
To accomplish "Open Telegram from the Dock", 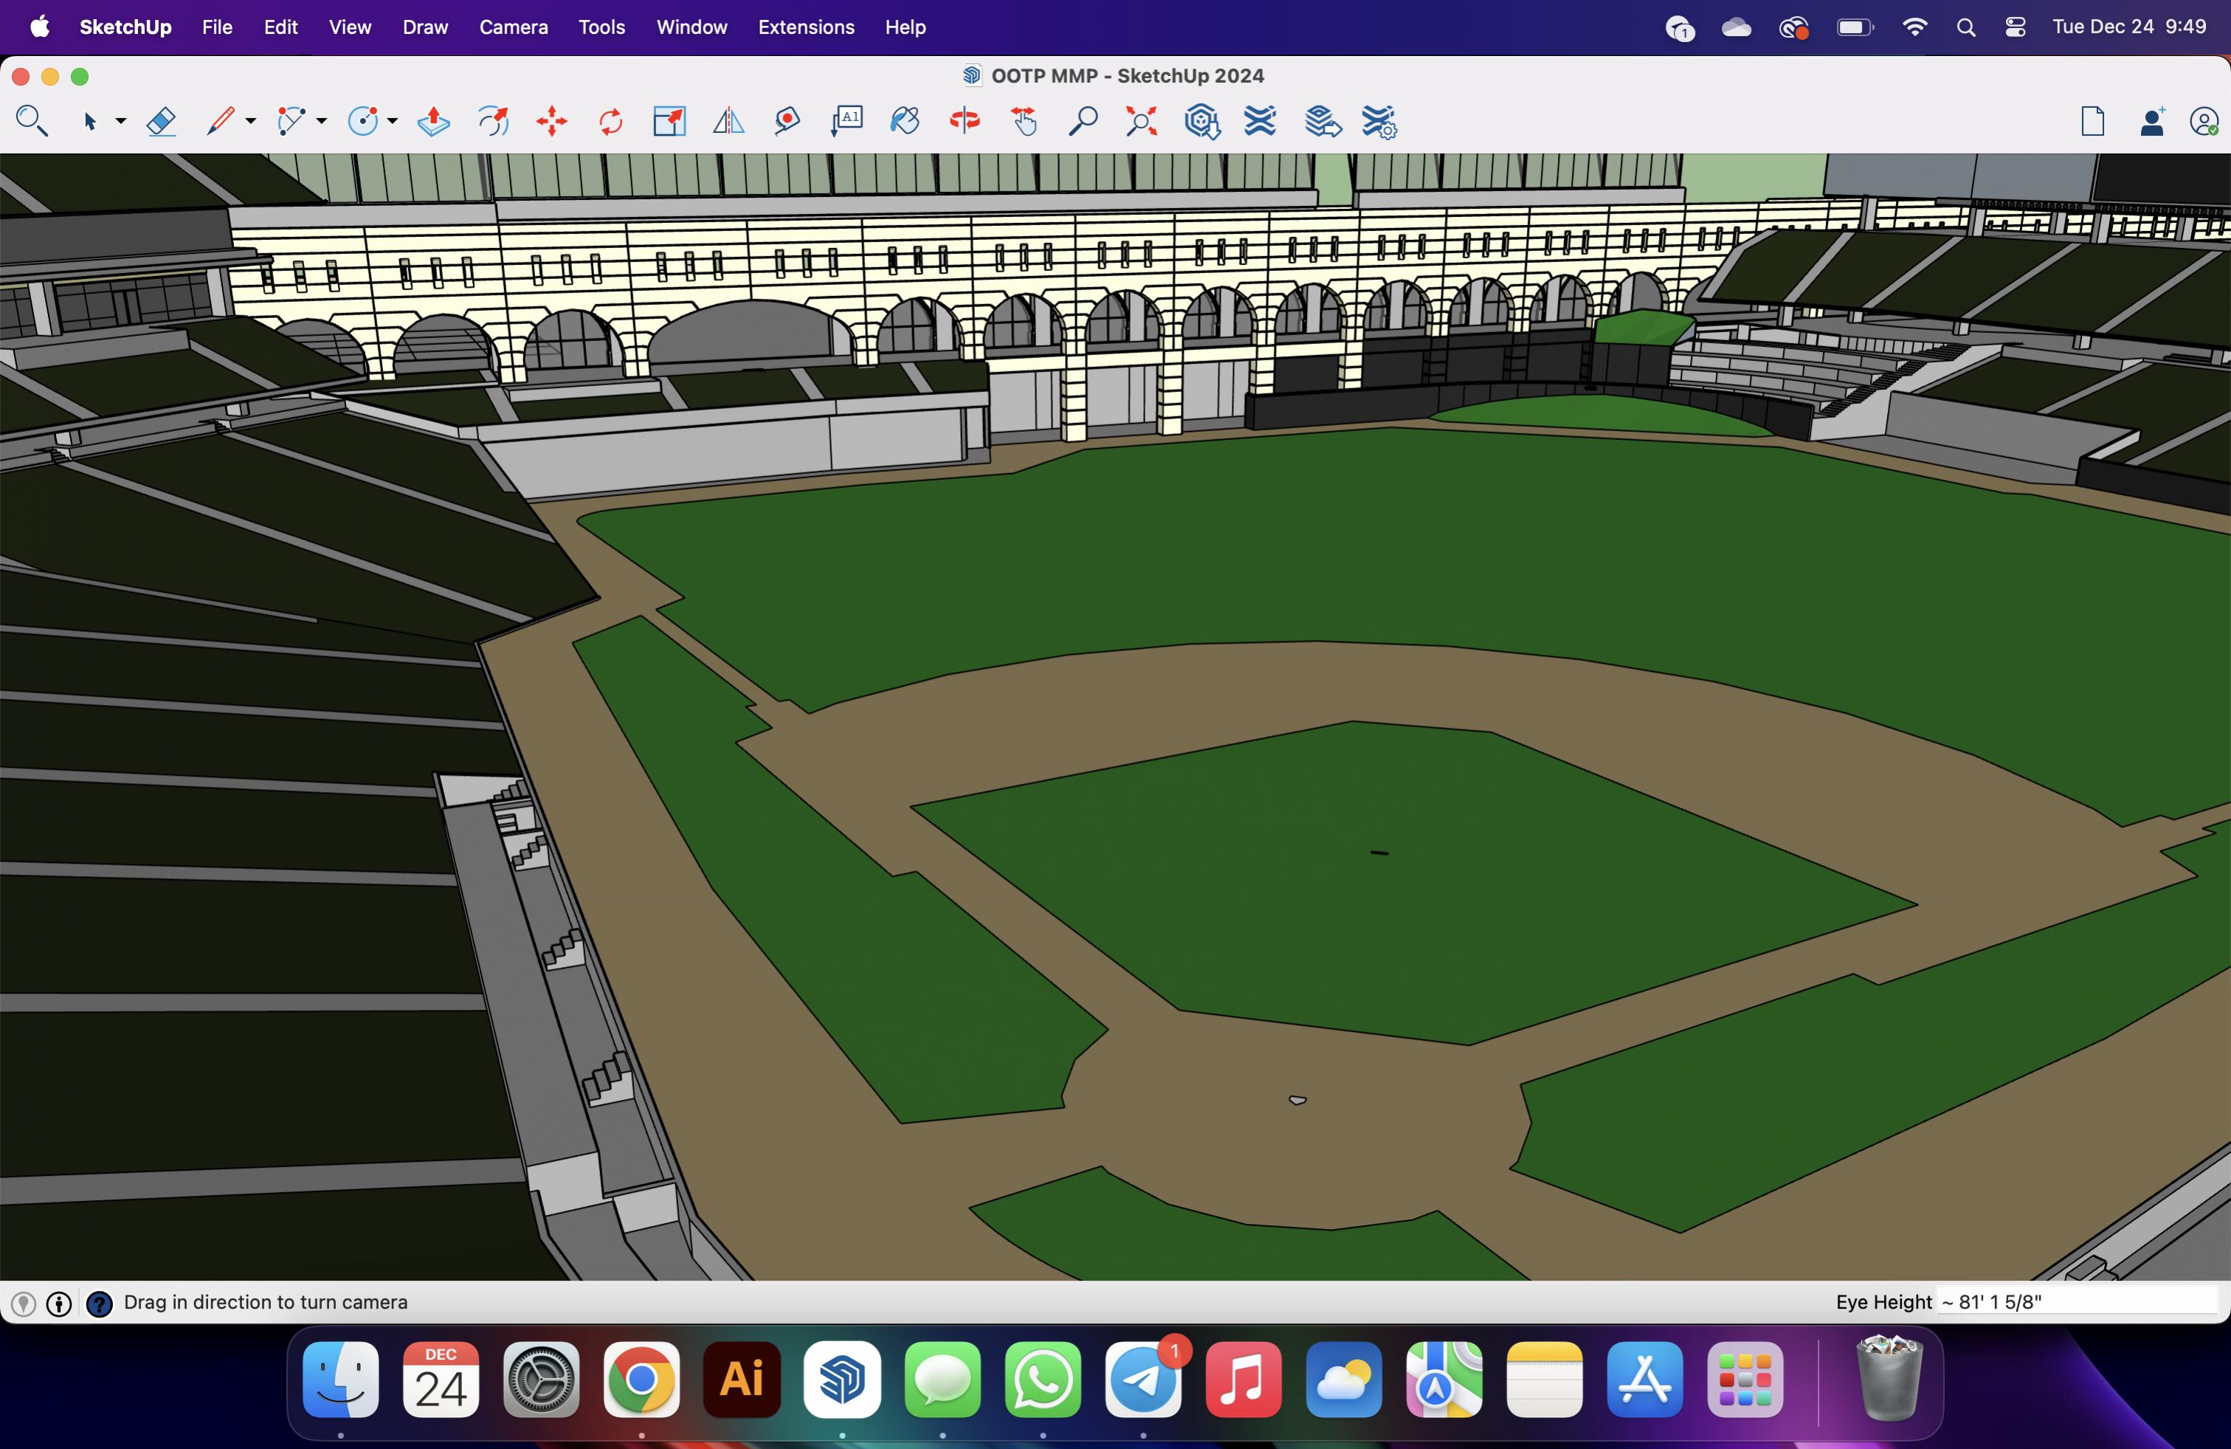I will pos(1142,1379).
